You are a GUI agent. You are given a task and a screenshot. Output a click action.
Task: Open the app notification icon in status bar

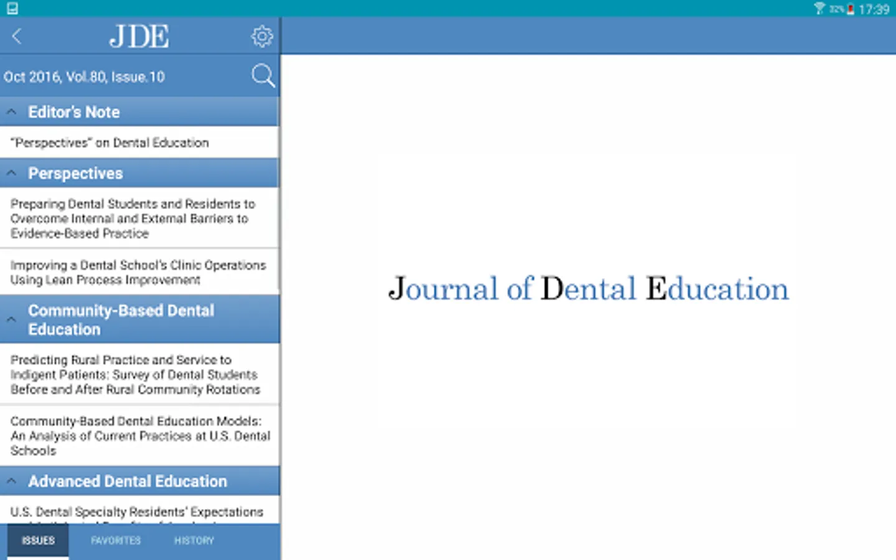[x=12, y=8]
